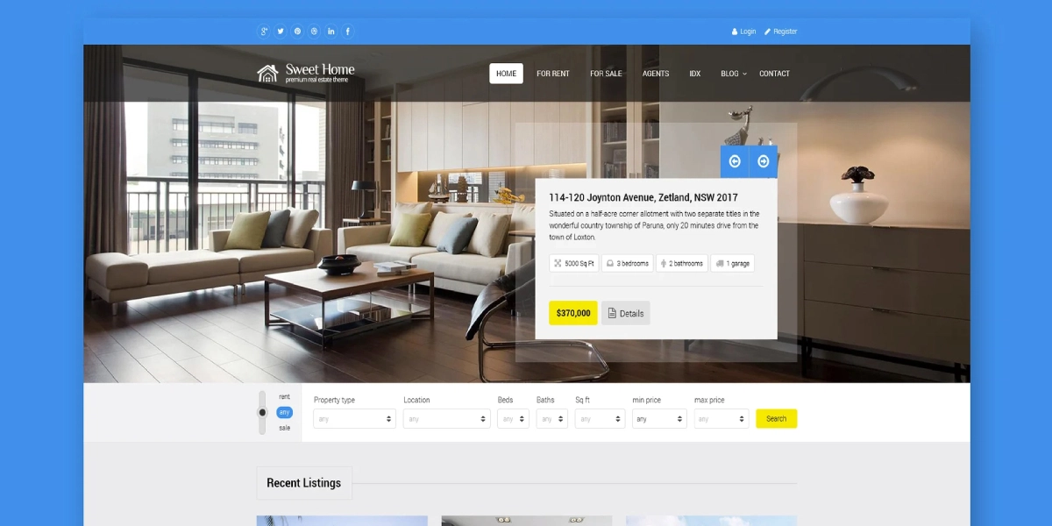Viewport: 1052px width, 526px height.
Task: Open the FOR RENT menu item
Action: (553, 74)
